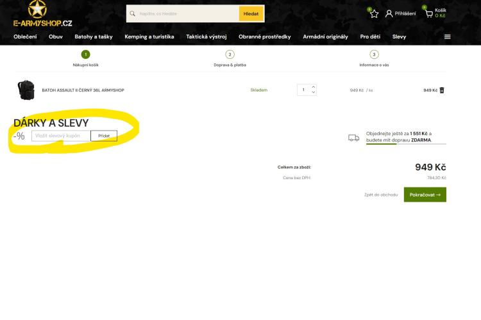Click the green Pokračovat button
Image resolution: width=481 pixels, height=320 pixels.
coord(425,195)
